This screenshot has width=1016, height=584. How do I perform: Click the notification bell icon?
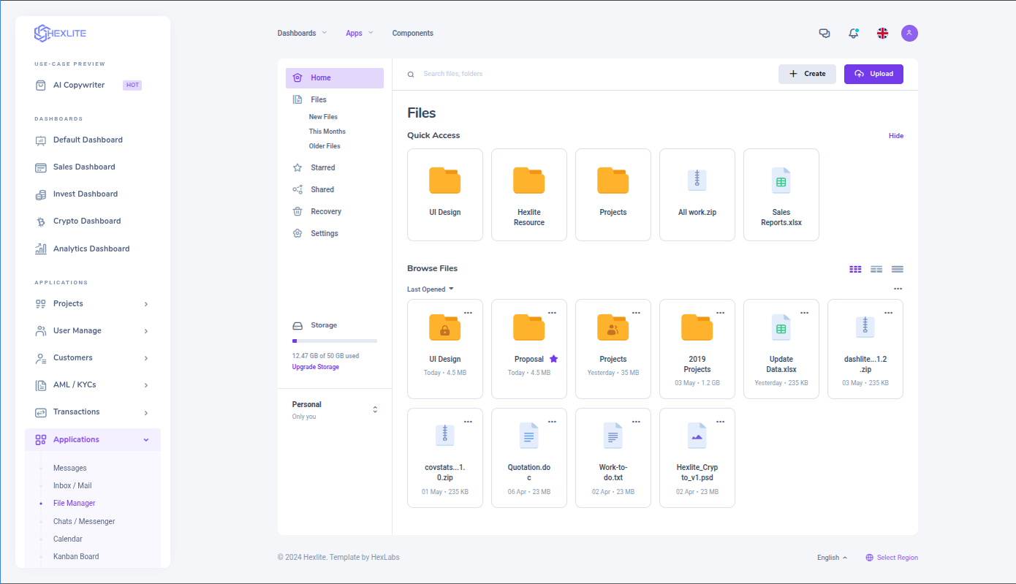click(853, 33)
